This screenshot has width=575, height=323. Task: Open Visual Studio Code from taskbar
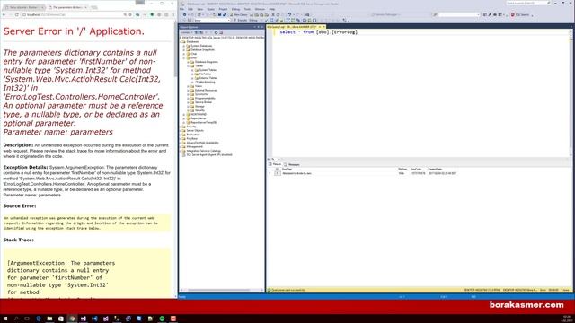(94, 319)
